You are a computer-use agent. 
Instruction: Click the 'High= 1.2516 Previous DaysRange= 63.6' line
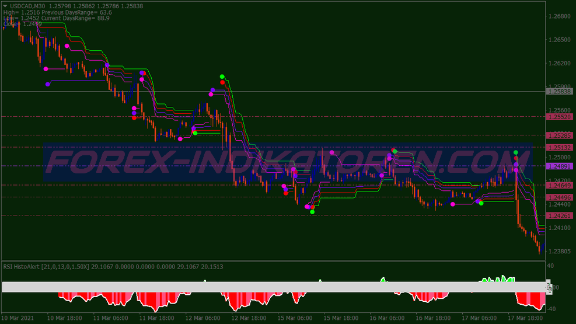click(x=58, y=12)
